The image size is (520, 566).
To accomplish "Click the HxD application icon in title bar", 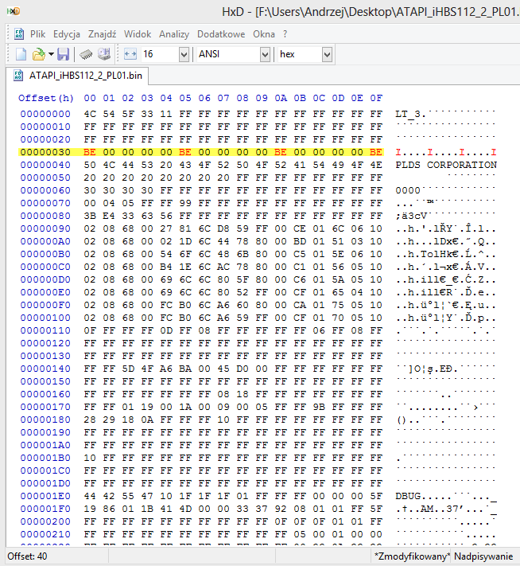I will pyautogui.click(x=14, y=12).
